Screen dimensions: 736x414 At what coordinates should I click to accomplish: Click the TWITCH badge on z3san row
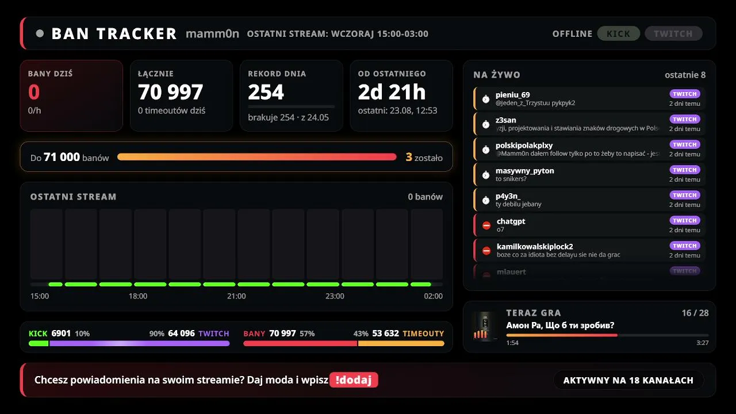point(685,119)
